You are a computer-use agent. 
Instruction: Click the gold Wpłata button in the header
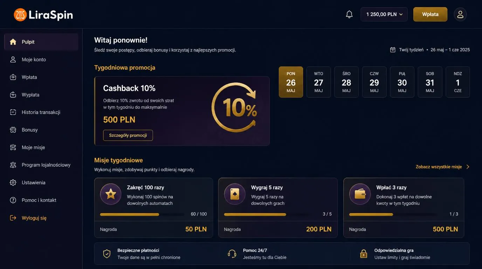430,14
